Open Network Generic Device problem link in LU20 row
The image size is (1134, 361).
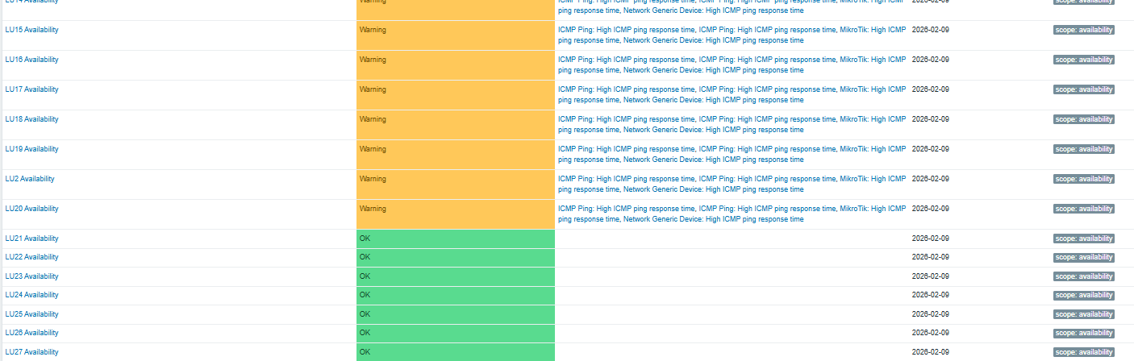pyautogui.click(x=713, y=219)
